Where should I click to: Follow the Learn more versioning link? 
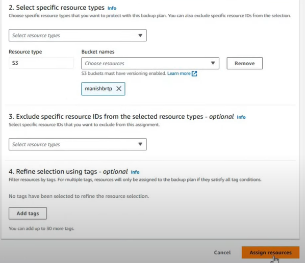pyautogui.click(x=179, y=73)
